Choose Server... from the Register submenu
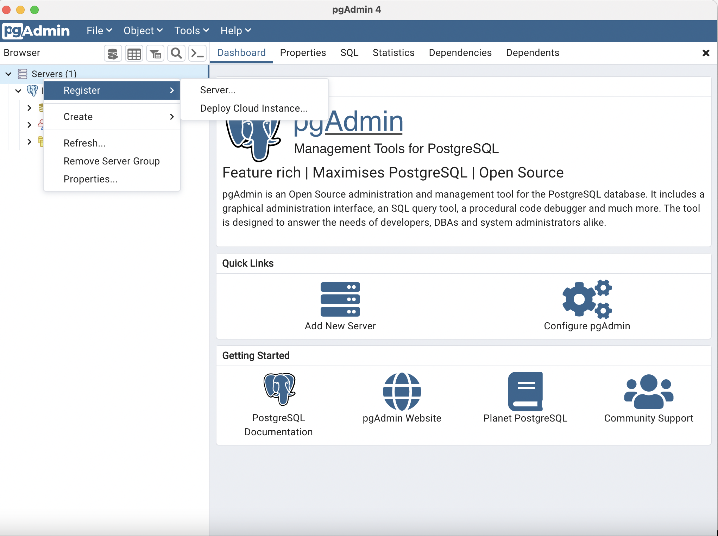718x536 pixels. (x=218, y=90)
